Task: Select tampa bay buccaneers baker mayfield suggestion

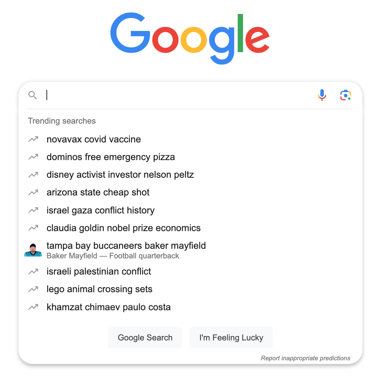Action: pos(126,246)
